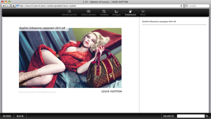
Task: Click the green zoom window button
Action: pos(9,2)
